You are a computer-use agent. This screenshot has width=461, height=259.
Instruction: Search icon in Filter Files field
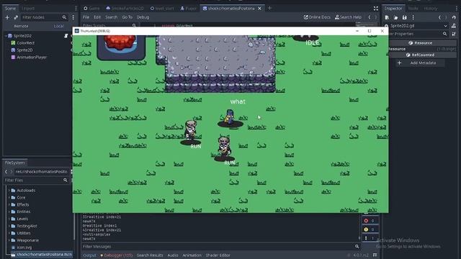point(66,180)
